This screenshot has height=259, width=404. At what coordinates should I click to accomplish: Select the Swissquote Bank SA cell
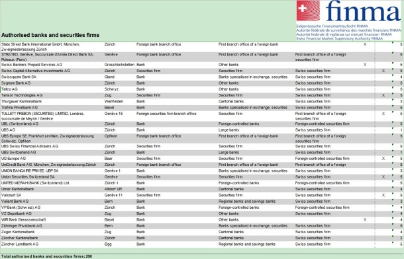(x=19, y=77)
